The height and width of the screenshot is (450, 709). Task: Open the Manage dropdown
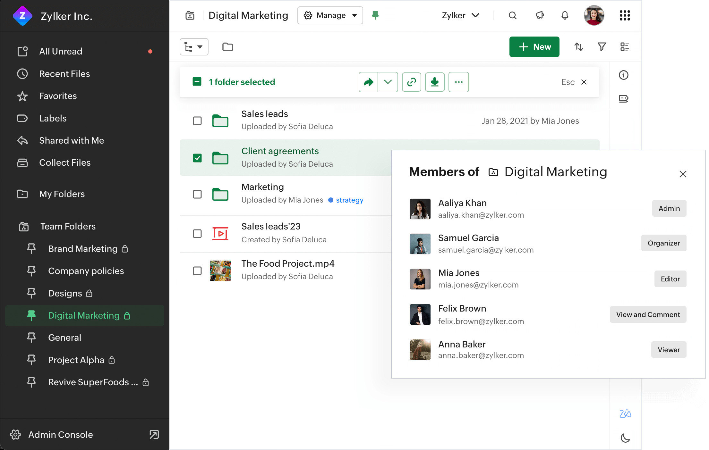(330, 15)
